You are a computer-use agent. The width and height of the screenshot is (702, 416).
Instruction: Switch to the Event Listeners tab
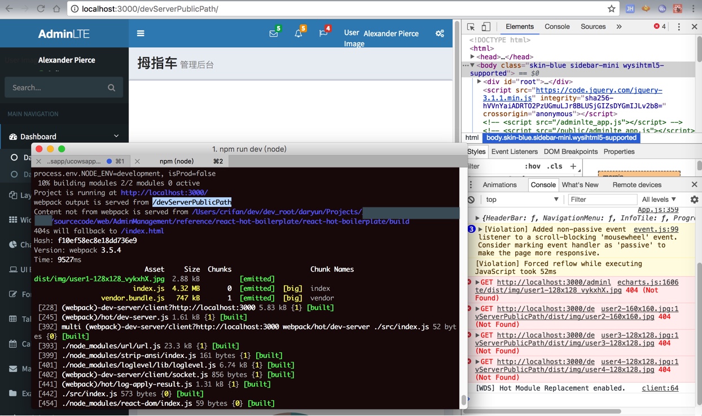coord(514,152)
